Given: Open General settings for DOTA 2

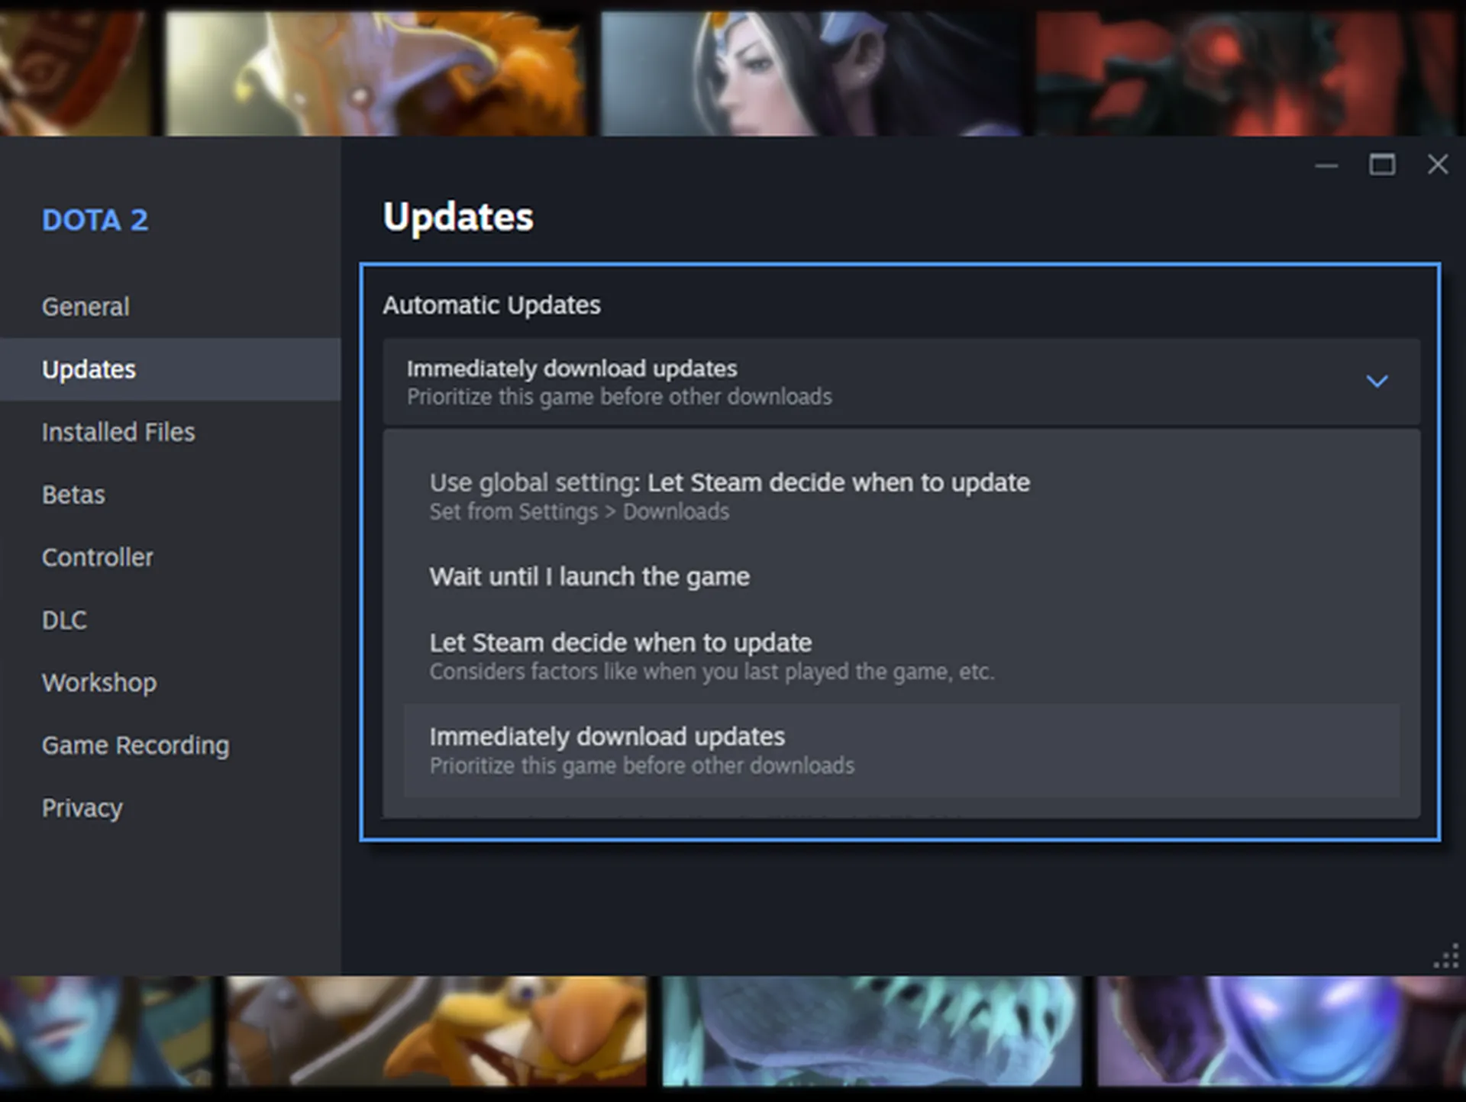Looking at the screenshot, I should 85,305.
